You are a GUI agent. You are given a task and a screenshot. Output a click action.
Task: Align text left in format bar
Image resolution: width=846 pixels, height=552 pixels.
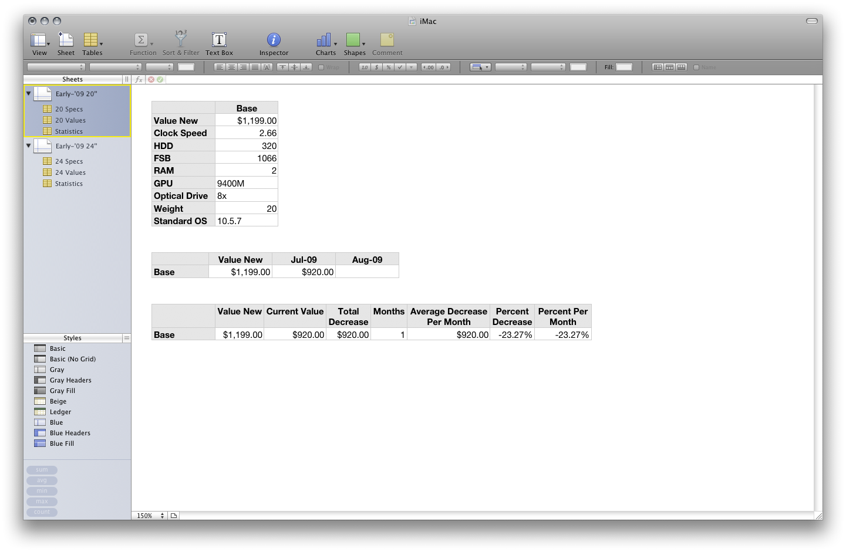coord(220,67)
